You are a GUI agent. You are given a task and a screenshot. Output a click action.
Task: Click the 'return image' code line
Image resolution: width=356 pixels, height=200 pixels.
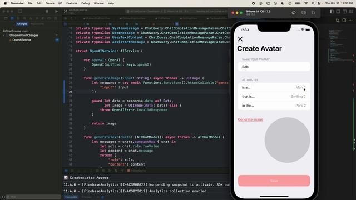point(104,123)
